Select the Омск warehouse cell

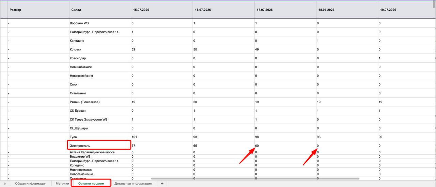pyautogui.click(x=100, y=84)
